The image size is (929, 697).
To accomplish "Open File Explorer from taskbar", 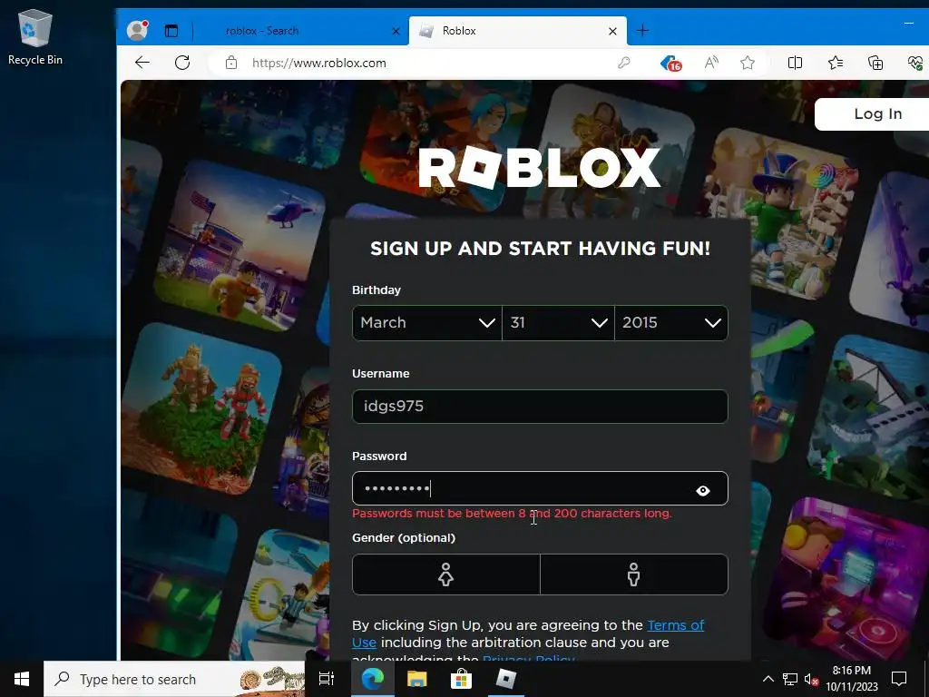I will coord(417,679).
